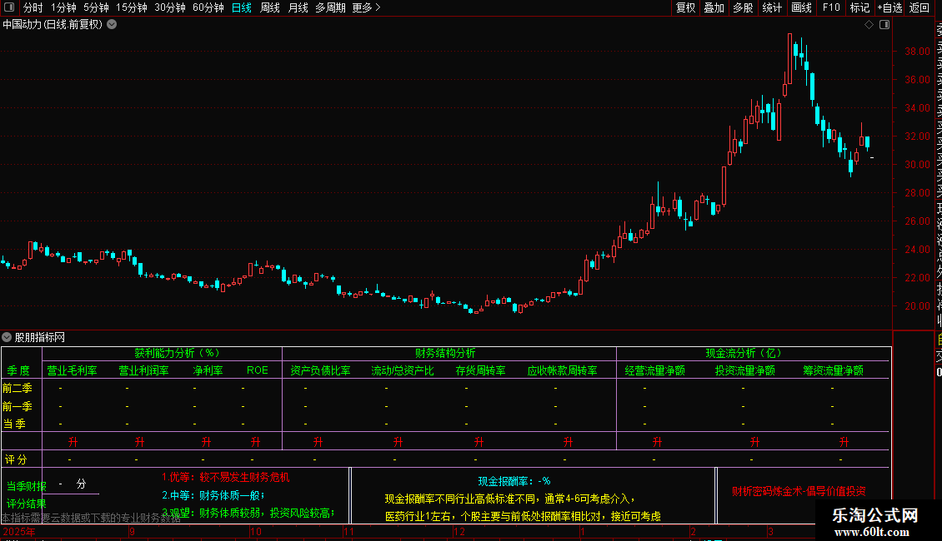The image size is (942, 541).
Task: Click the ROE column header
Action: pos(258,370)
